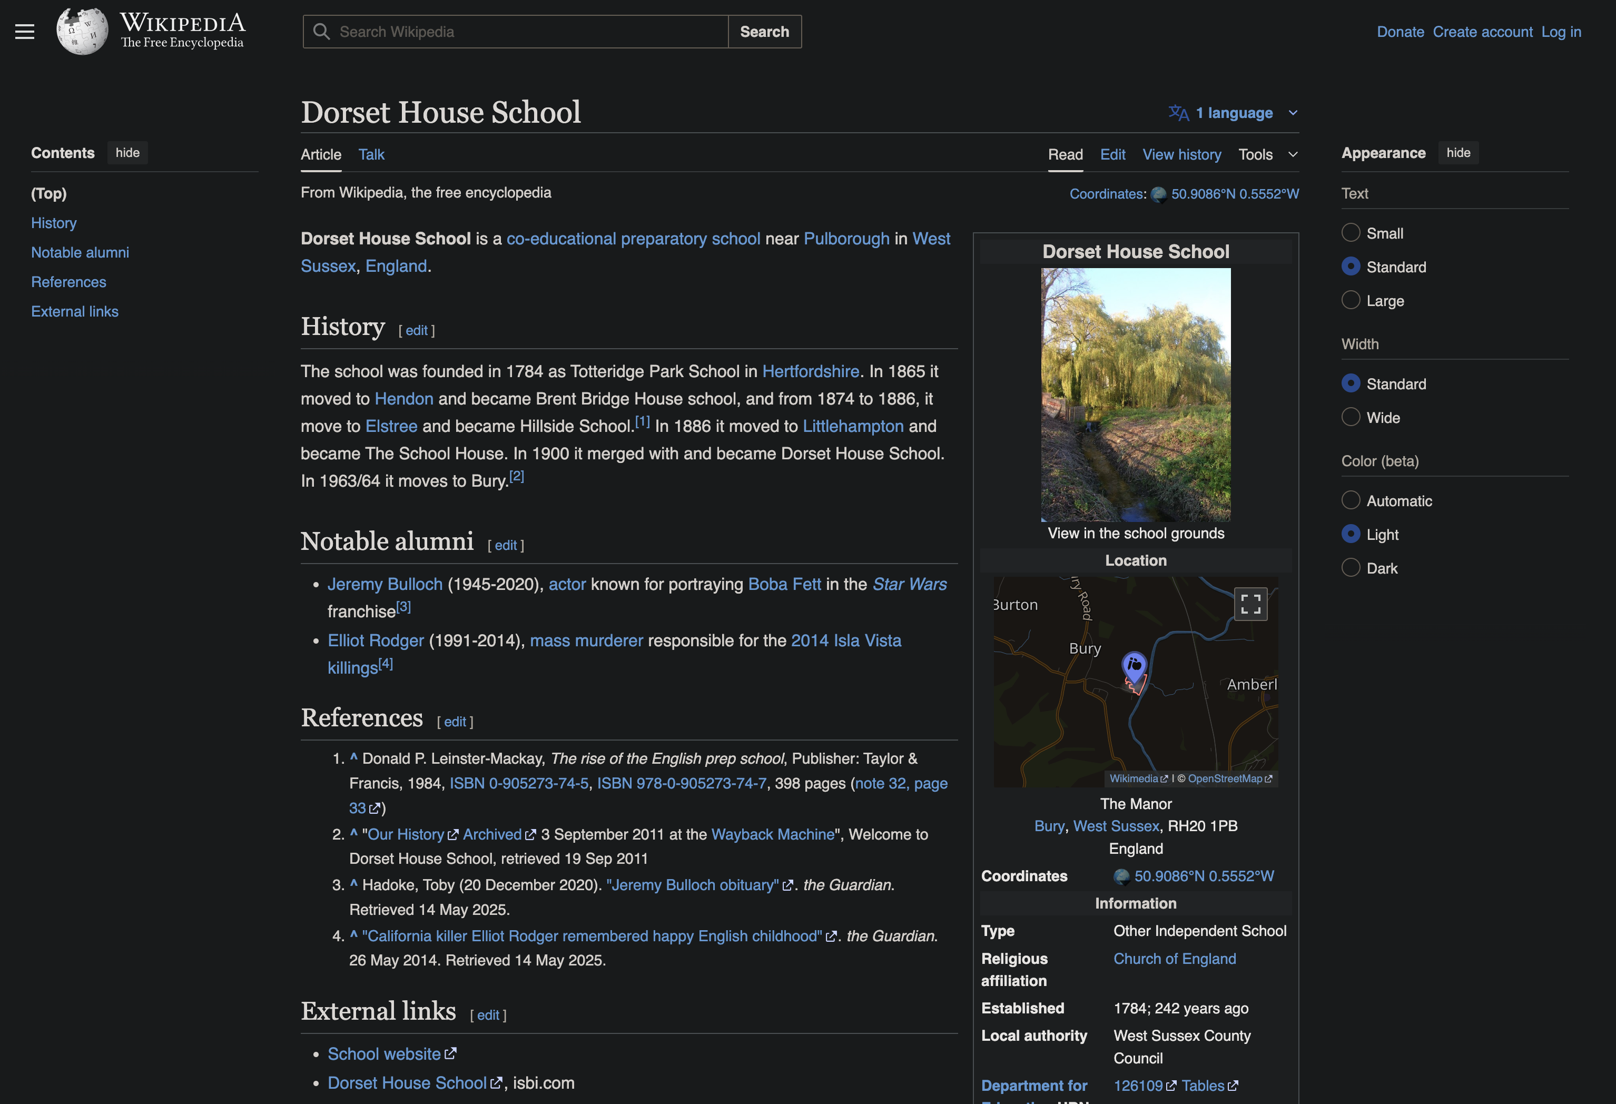Open the hamburger main menu

coord(24,31)
